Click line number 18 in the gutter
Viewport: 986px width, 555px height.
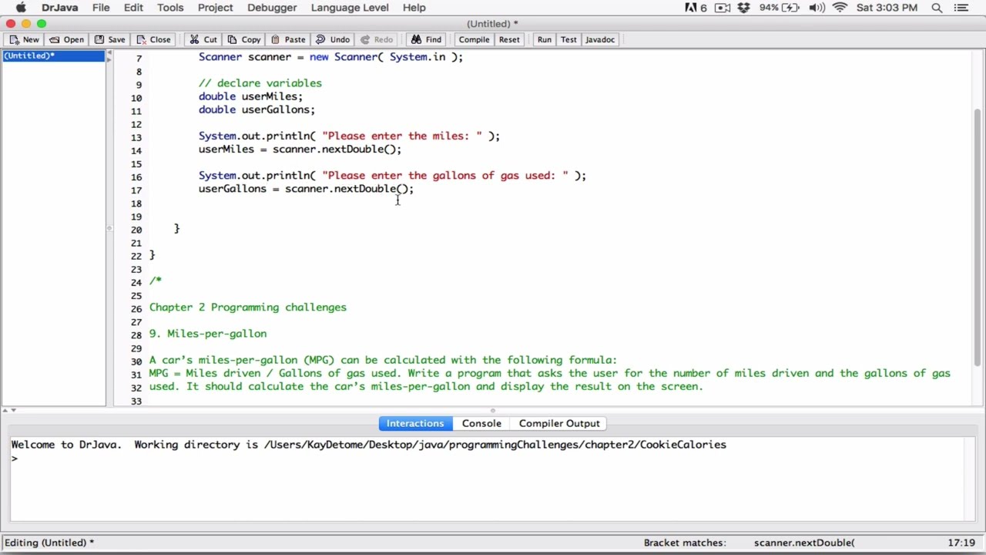(x=136, y=203)
